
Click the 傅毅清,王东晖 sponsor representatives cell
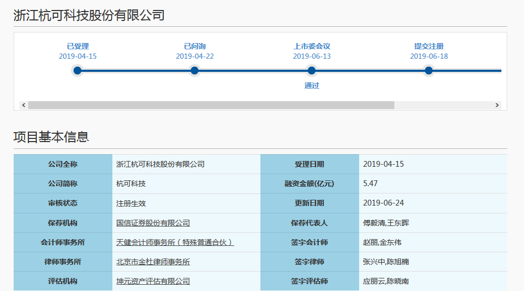433,223
